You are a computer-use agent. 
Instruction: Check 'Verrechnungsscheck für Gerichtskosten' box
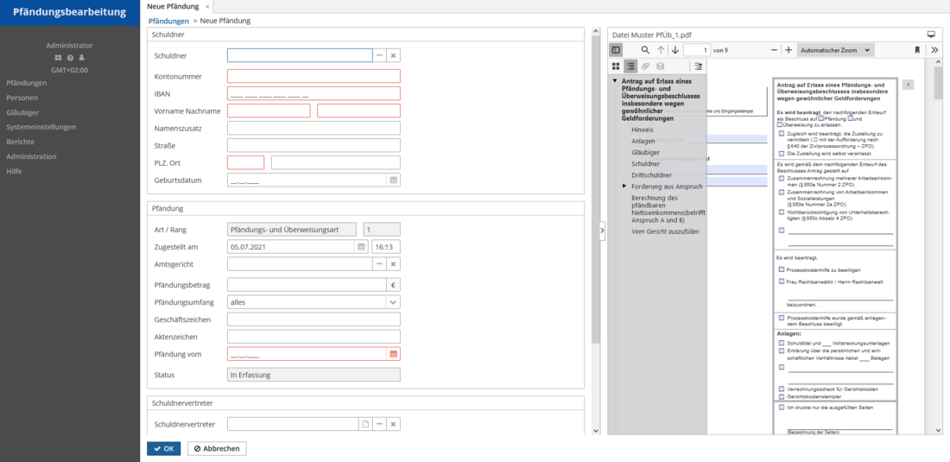pos(782,389)
